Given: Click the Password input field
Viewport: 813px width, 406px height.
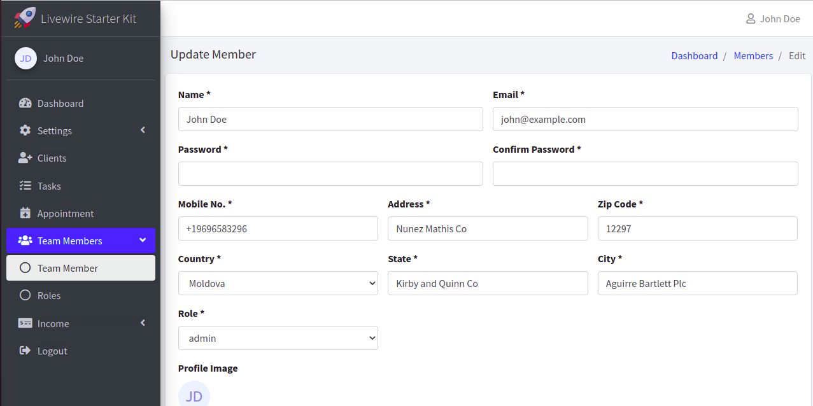Looking at the screenshot, I should (330, 174).
